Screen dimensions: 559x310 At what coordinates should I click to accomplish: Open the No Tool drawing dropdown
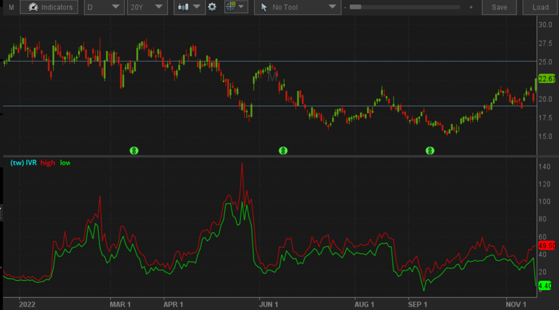tap(298, 7)
